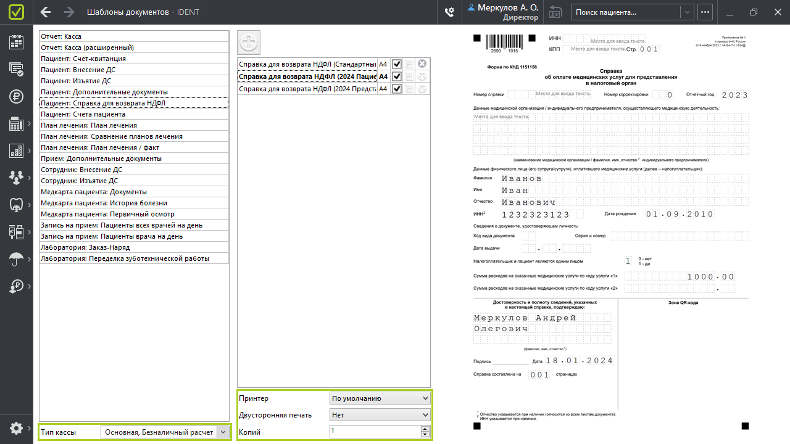Image resolution: width=790 pixels, height=444 pixels.
Task: Click the document preview page thumbnail
Action: [x=611, y=232]
